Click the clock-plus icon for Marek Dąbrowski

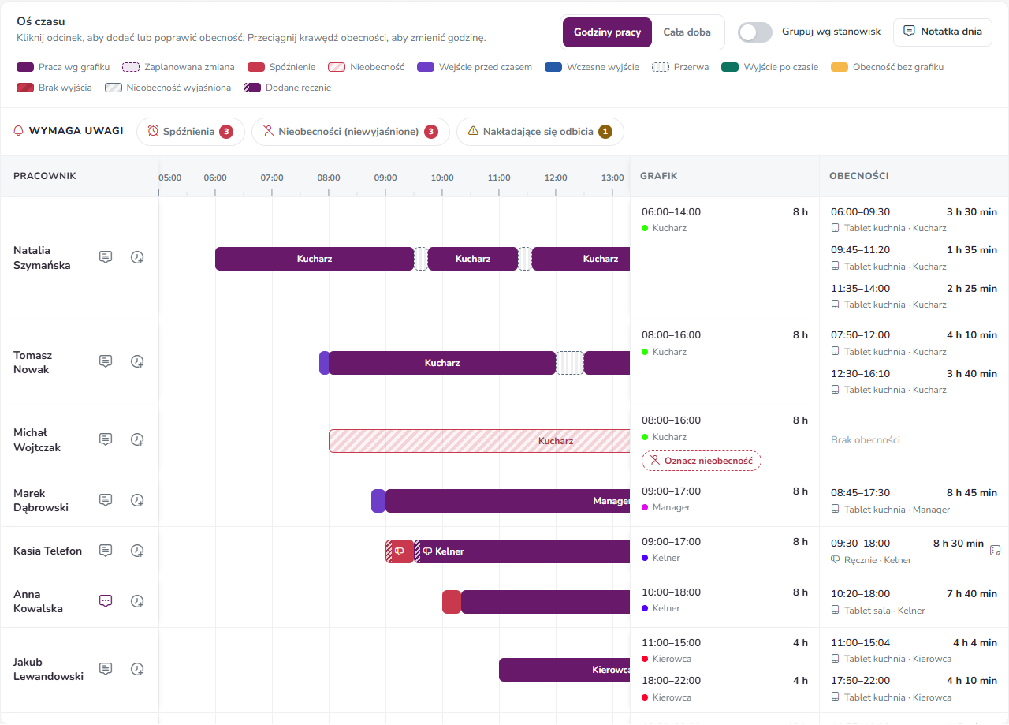137,500
